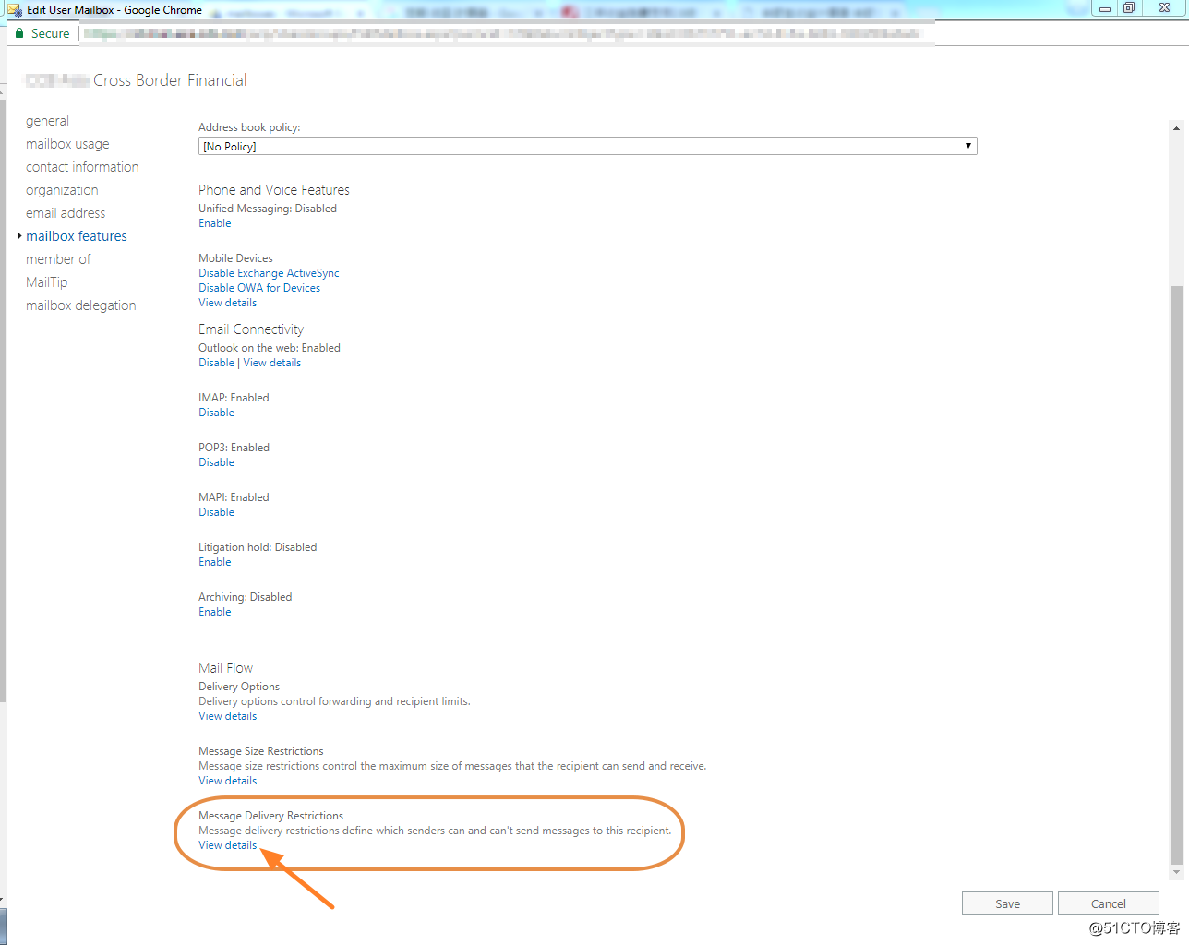Image resolution: width=1189 pixels, height=945 pixels.
Task: Enable Archiving for the mailbox
Action: 215,612
